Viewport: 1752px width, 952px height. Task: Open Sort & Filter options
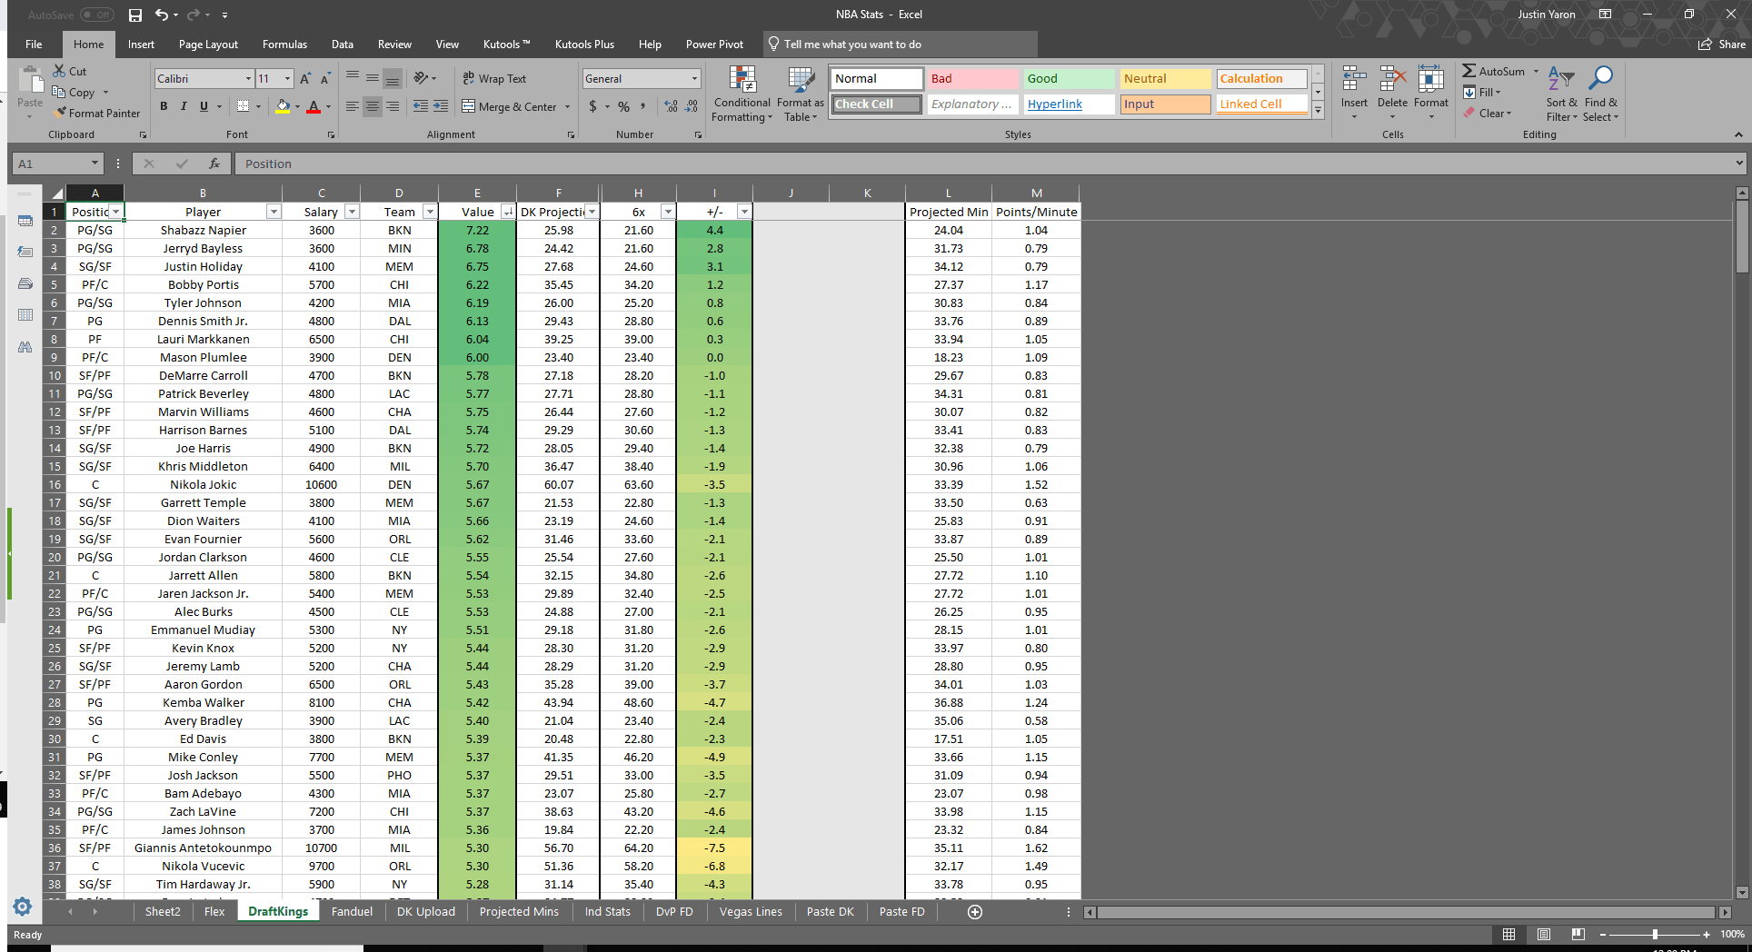click(1561, 94)
